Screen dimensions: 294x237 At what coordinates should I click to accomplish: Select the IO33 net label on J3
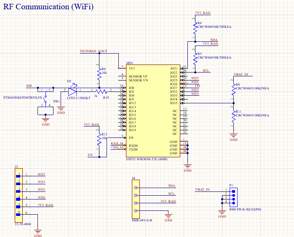coord(41,182)
